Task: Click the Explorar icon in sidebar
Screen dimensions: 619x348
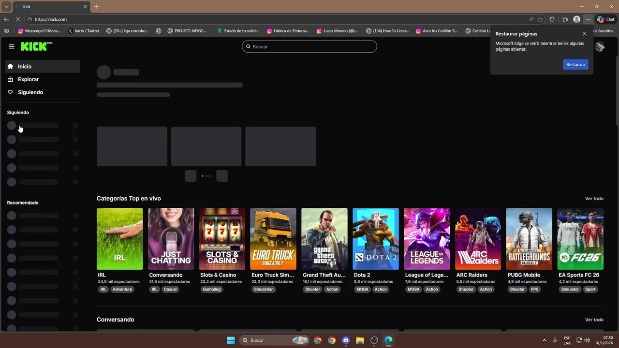Action: coord(11,79)
